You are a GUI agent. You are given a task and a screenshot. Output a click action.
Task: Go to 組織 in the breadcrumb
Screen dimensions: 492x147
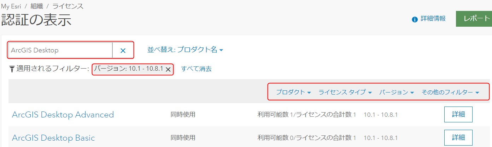37,6
